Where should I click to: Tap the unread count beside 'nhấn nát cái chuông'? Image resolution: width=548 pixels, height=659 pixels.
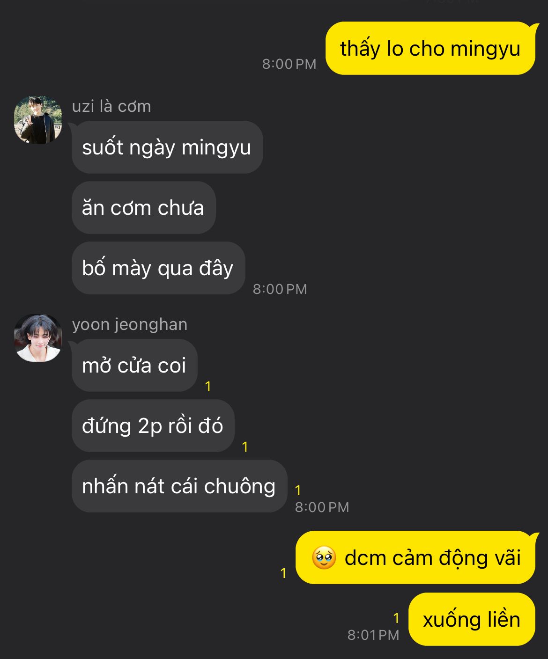tap(298, 490)
